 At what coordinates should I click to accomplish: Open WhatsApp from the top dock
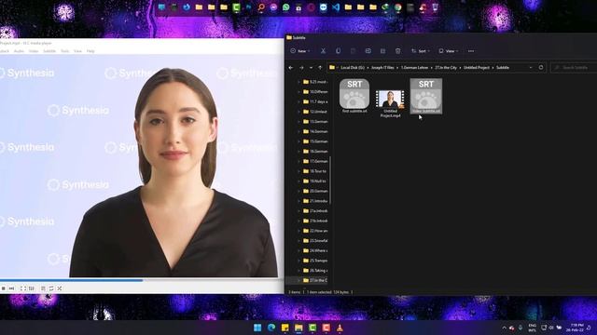coord(286,7)
